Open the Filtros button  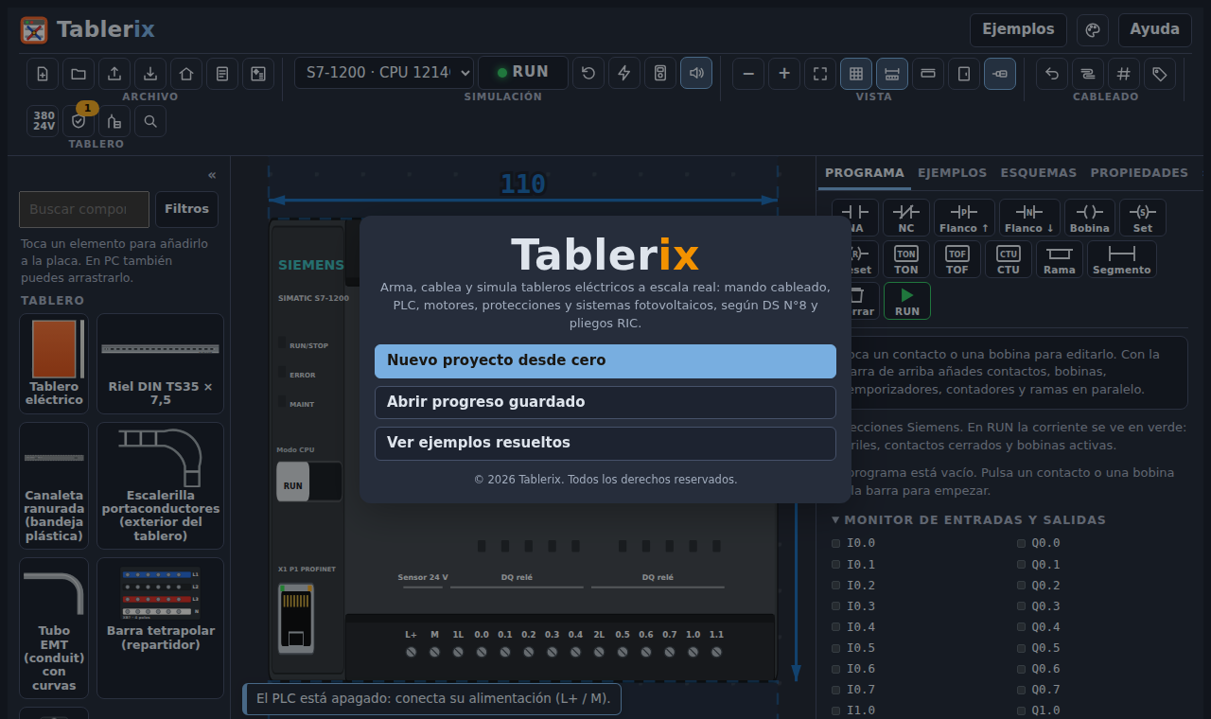click(186, 209)
